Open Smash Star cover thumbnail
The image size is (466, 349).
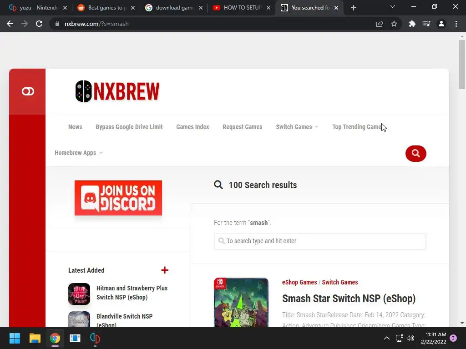point(241,302)
